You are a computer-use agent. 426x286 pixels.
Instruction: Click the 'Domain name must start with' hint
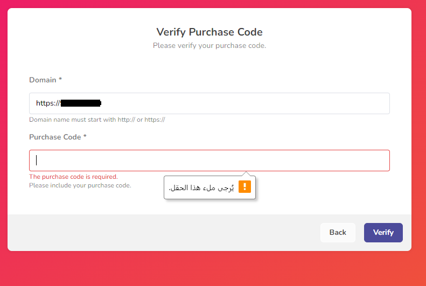[x=97, y=120]
